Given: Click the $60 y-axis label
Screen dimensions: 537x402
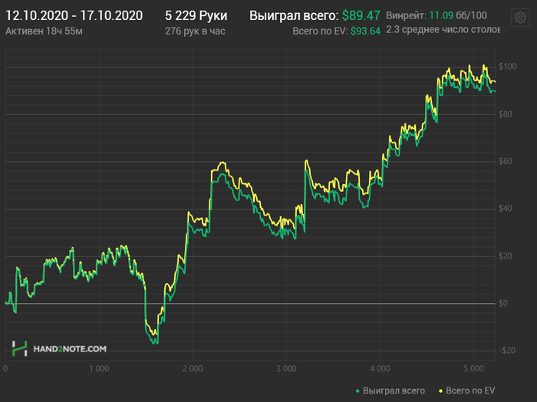Looking at the screenshot, I should pyautogui.click(x=506, y=161).
